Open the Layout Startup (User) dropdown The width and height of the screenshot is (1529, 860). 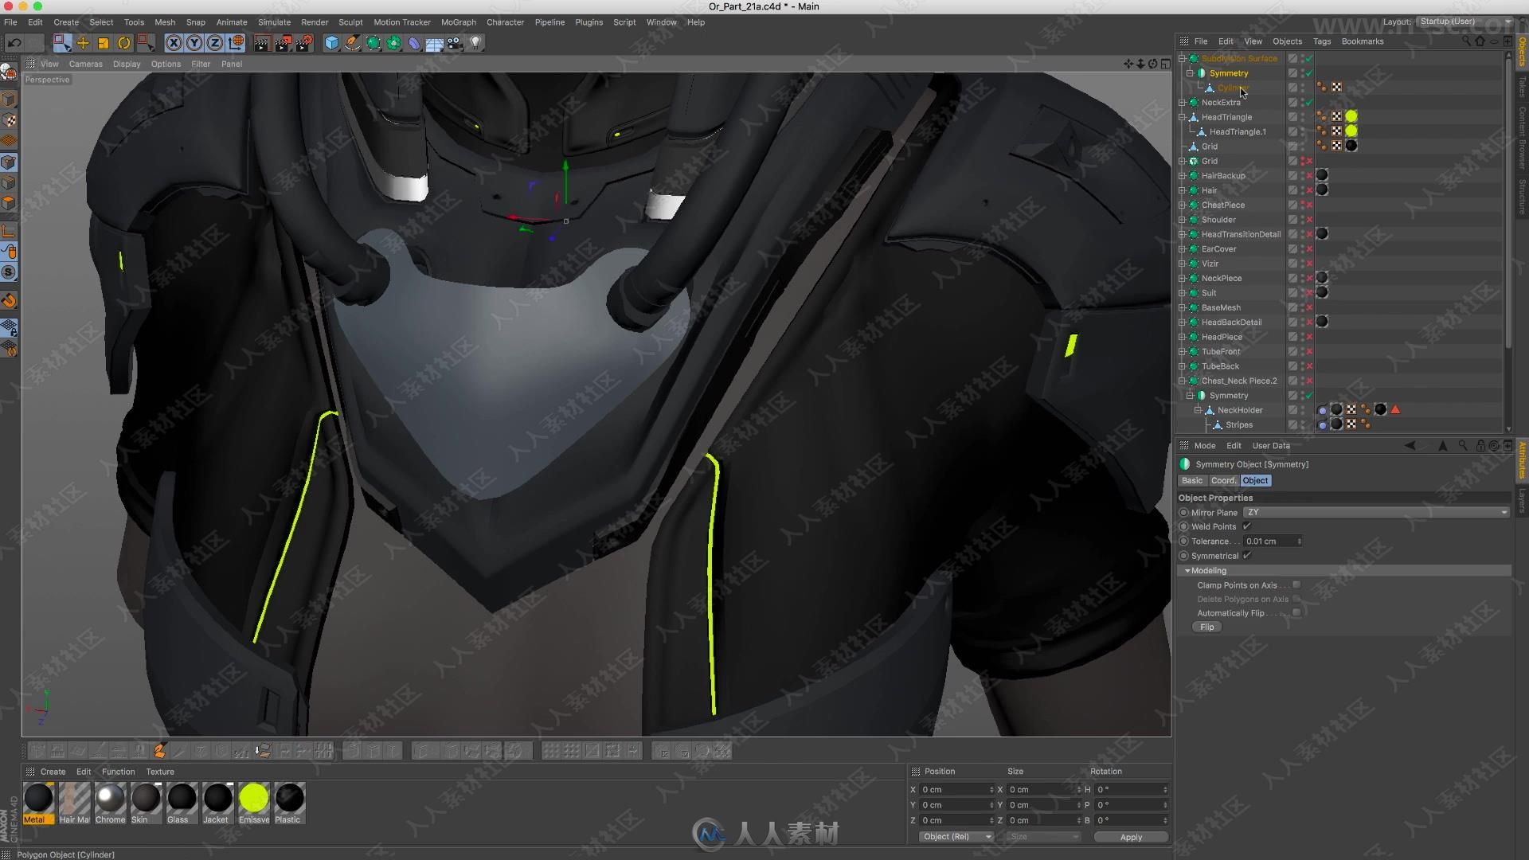click(x=1464, y=21)
